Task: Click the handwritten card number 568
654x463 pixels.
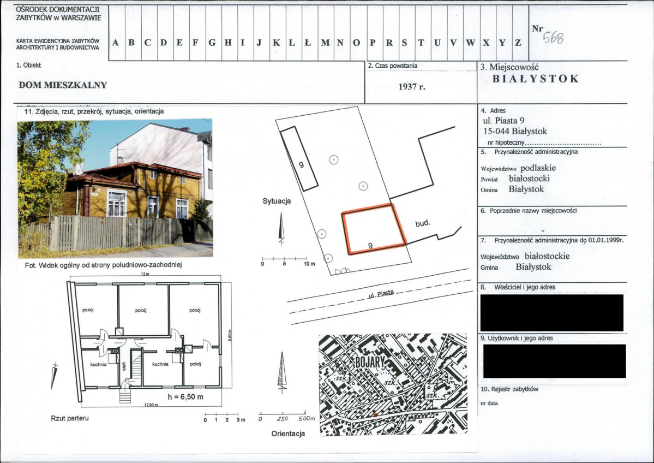Action: click(x=552, y=37)
